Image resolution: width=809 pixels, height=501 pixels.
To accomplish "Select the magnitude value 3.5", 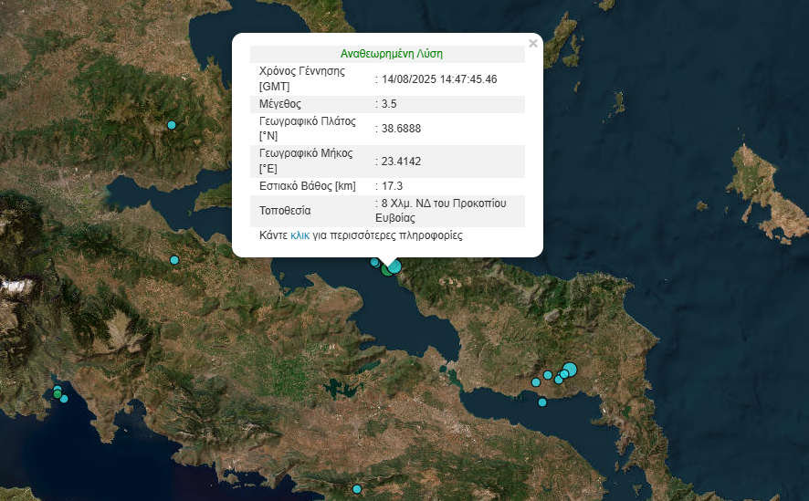I will click(389, 104).
